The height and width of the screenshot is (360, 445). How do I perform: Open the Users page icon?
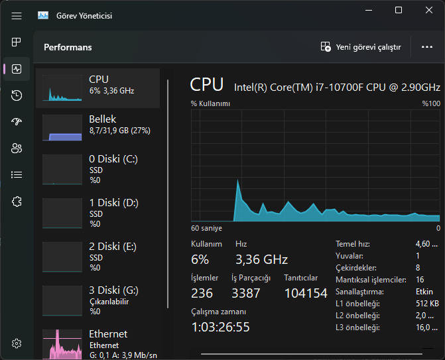pyautogui.click(x=17, y=149)
